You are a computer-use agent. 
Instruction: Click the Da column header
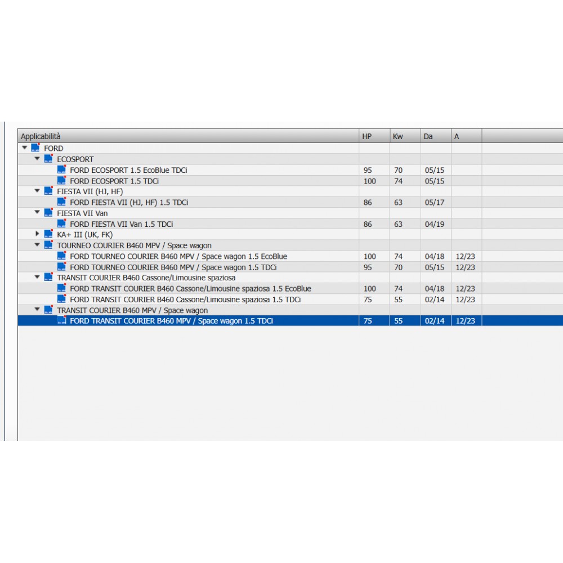pyautogui.click(x=435, y=136)
